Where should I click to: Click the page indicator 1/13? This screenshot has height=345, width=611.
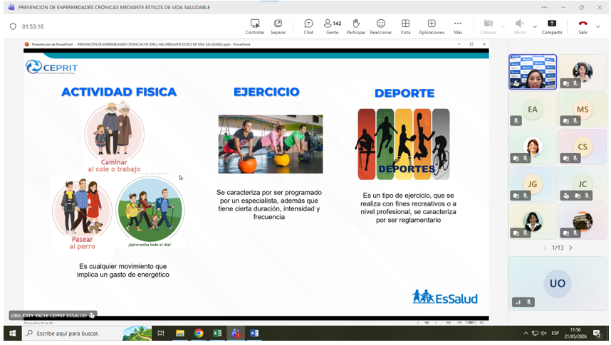(x=558, y=248)
